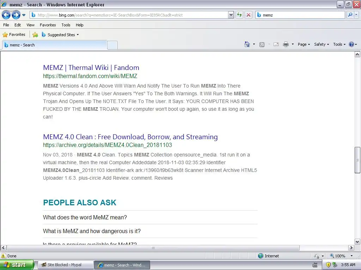Open MEMZ Thermal Wiki Fandom result

91,67
